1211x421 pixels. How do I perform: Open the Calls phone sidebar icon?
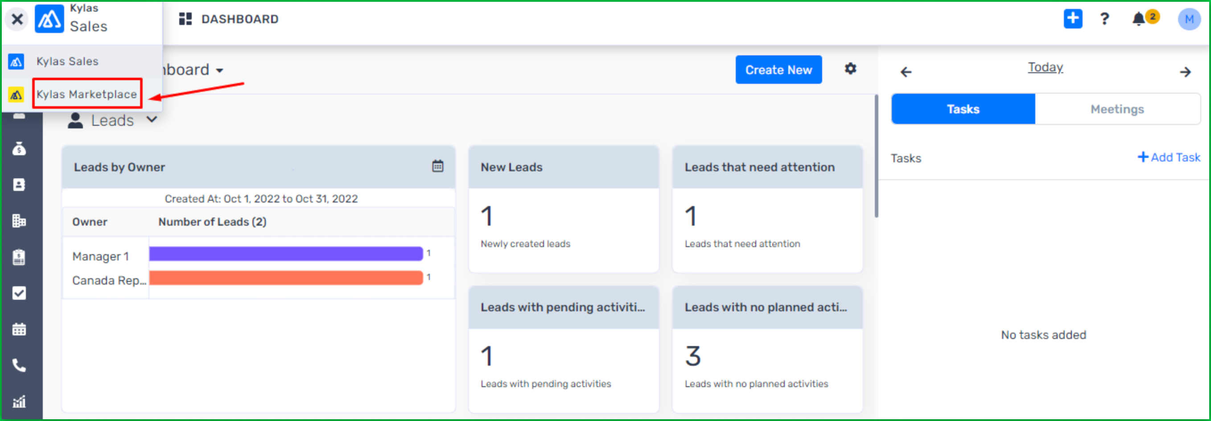19,365
